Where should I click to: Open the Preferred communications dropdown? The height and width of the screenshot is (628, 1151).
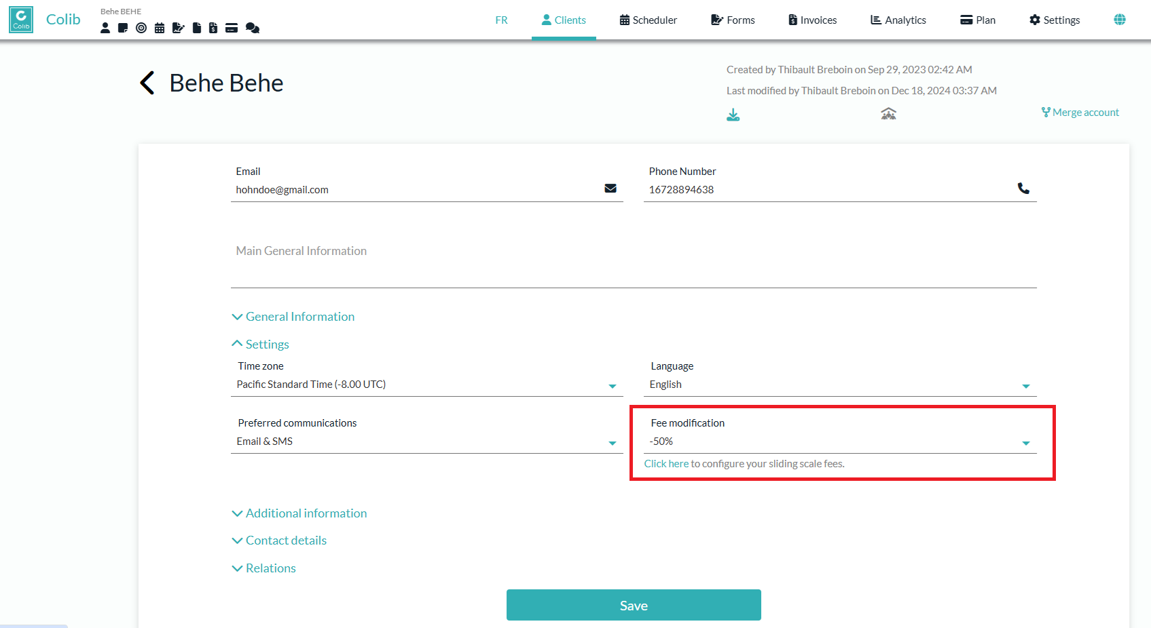[427, 441]
